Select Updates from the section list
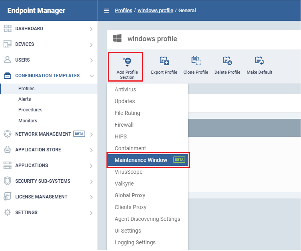This screenshot has width=301, height=251. [x=148, y=101]
